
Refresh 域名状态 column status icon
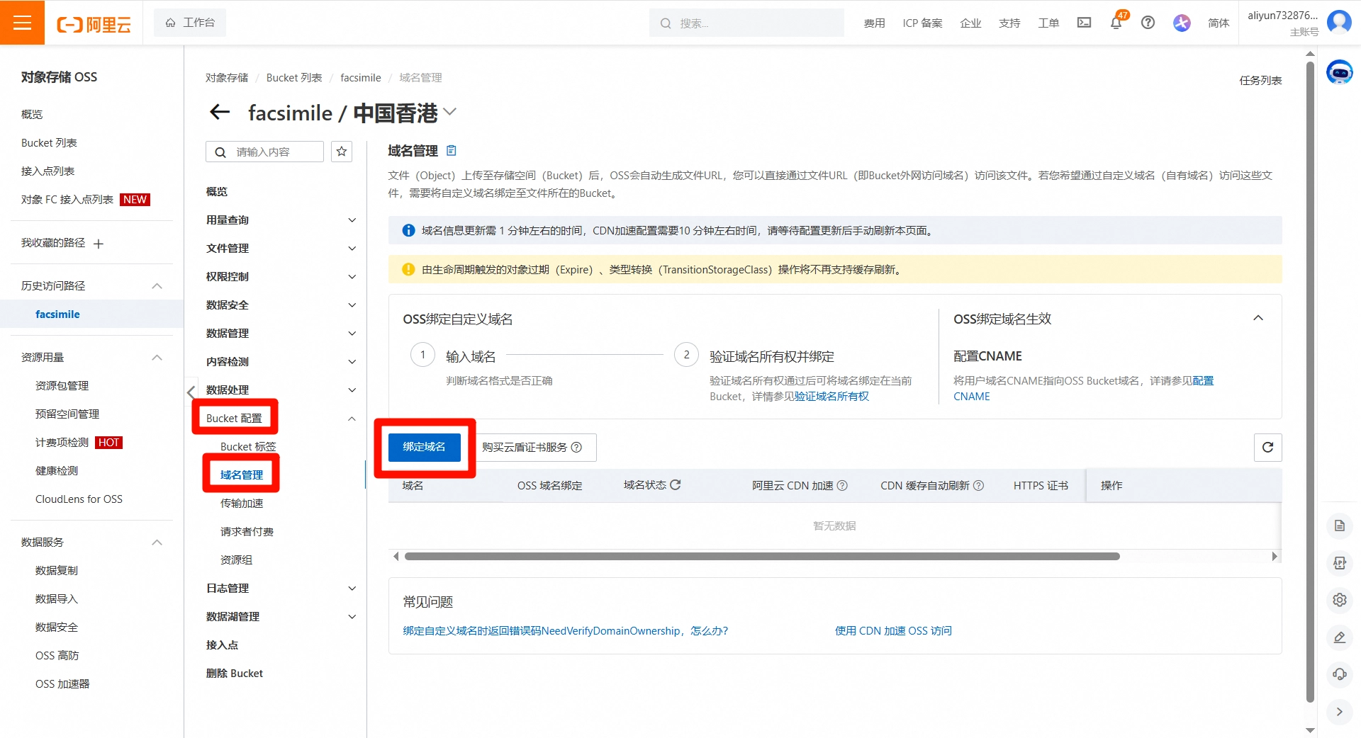point(676,484)
